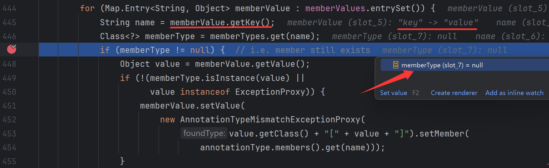Image resolution: width=549 pixels, height=168 pixels.
Task: Click line number 444 in the gutter
Action: pyautogui.click(x=9, y=9)
